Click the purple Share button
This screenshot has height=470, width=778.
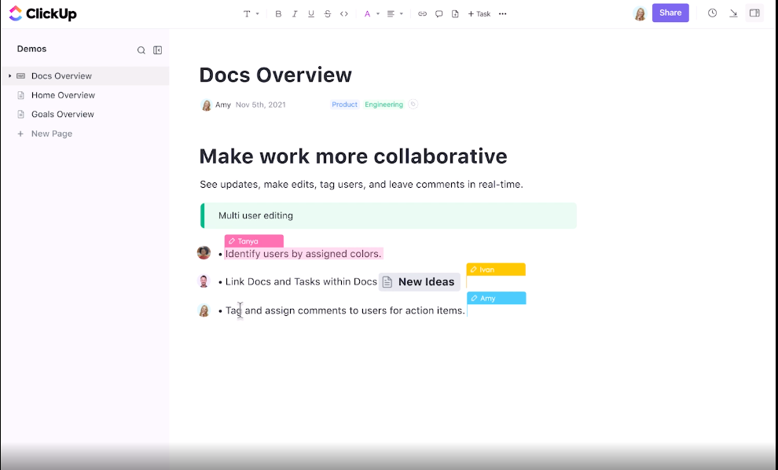pos(670,13)
